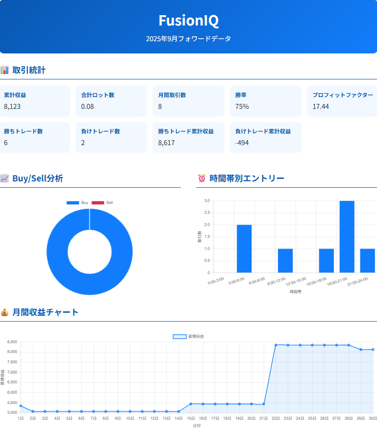Toggle the Buy series in donut legend
Screen dimensions: 377x428
click(x=77, y=202)
